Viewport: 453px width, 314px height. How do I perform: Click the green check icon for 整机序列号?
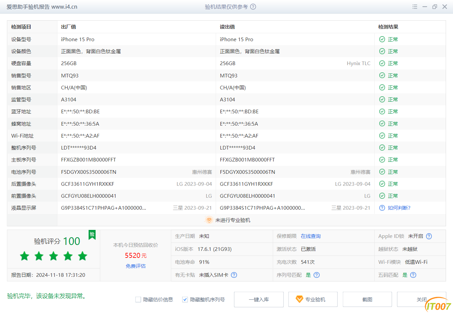click(x=382, y=148)
